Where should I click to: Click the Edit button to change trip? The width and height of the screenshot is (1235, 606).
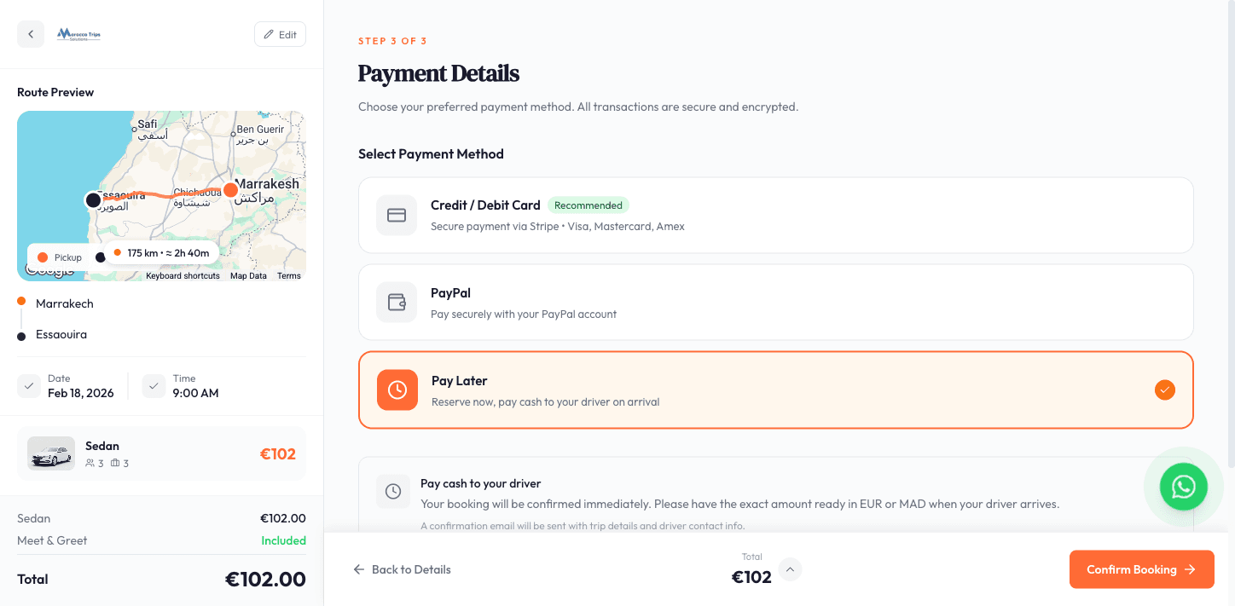coord(280,34)
